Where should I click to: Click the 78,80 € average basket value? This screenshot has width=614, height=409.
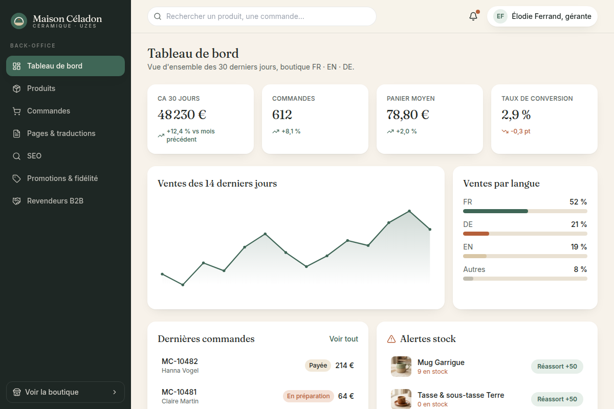408,115
